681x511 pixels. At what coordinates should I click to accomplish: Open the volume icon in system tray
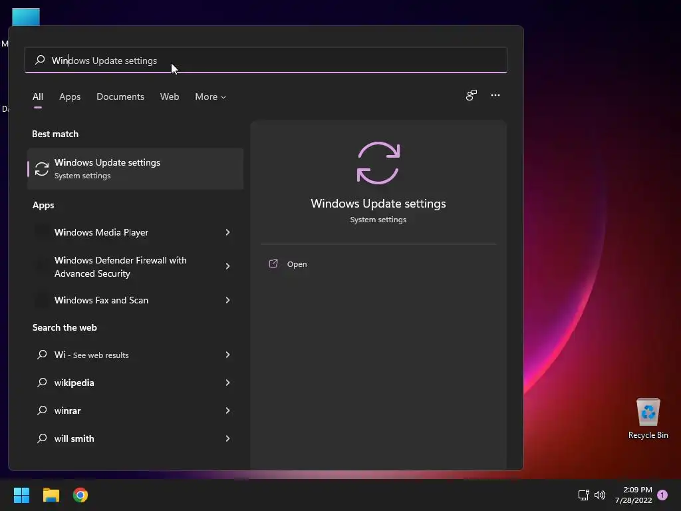pyautogui.click(x=600, y=495)
